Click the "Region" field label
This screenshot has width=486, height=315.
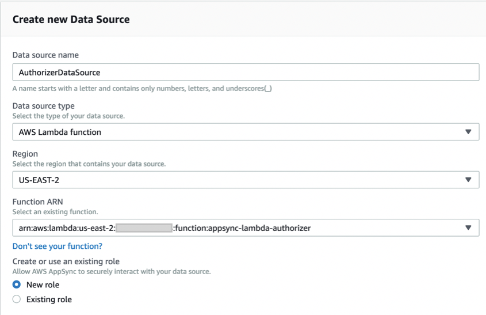[25, 154]
